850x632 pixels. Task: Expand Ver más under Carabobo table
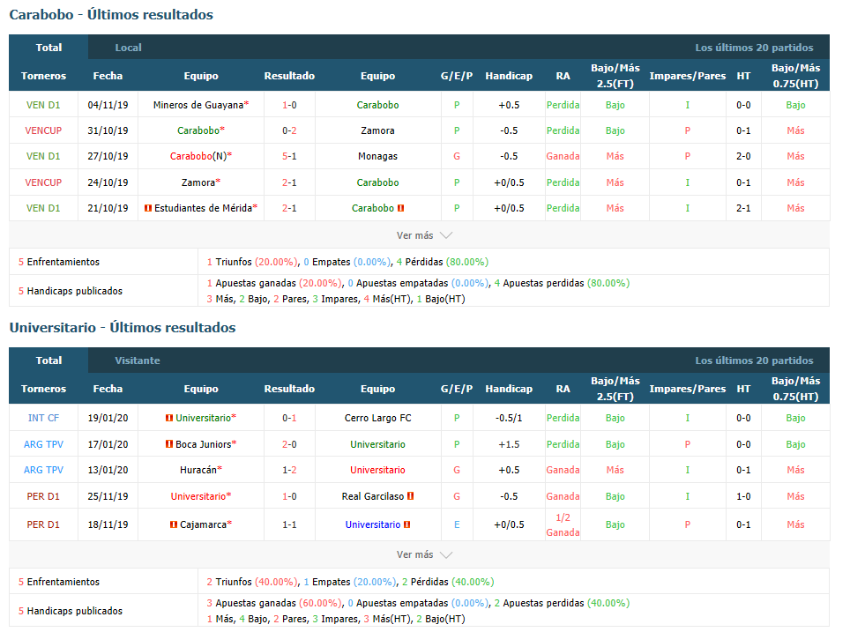424,235
